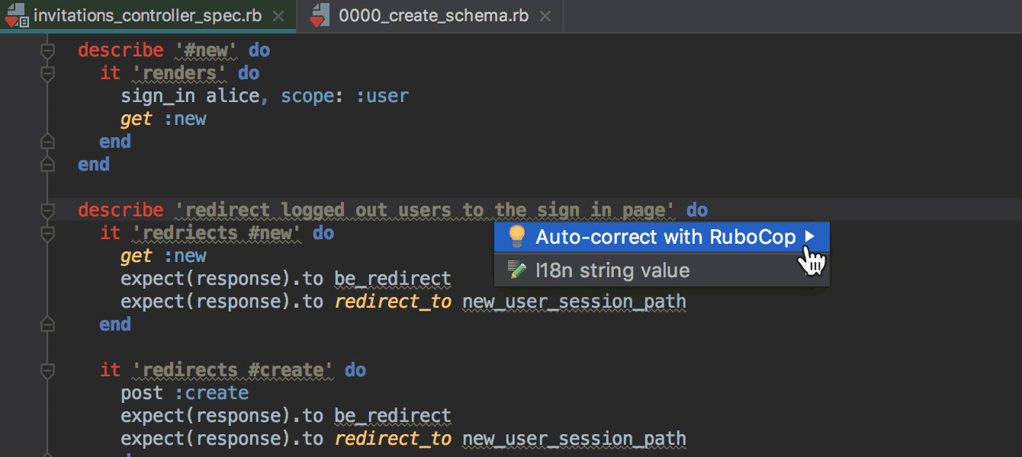Click 'get :new' line under sign_in alice
The width and height of the screenshot is (1022, 457).
pyautogui.click(x=163, y=119)
